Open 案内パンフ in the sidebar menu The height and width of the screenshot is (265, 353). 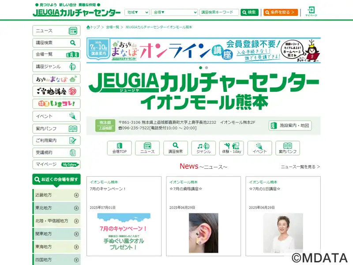pos(56,129)
